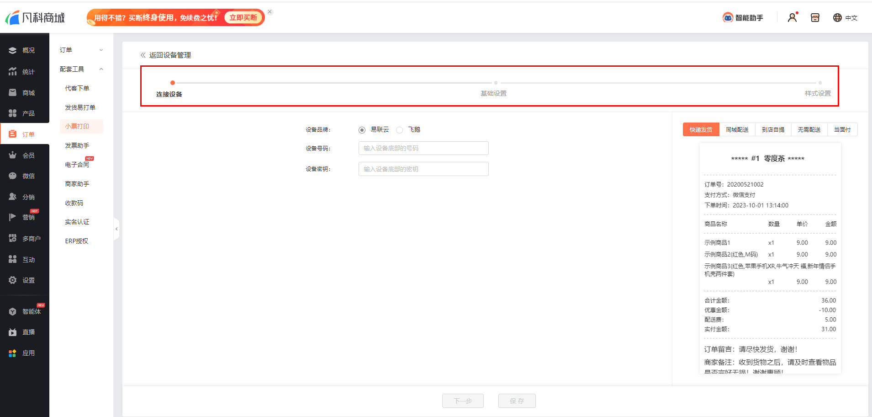Viewport: 872px width, 417px height.
Task: Open the 分销 distribution icon
Action: coord(12,197)
